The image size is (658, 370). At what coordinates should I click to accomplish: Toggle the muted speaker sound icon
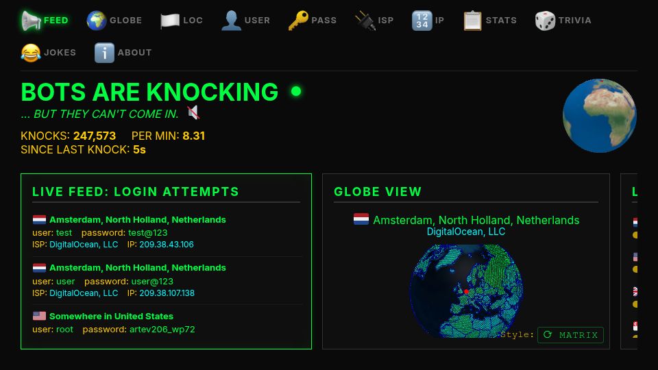(x=193, y=112)
